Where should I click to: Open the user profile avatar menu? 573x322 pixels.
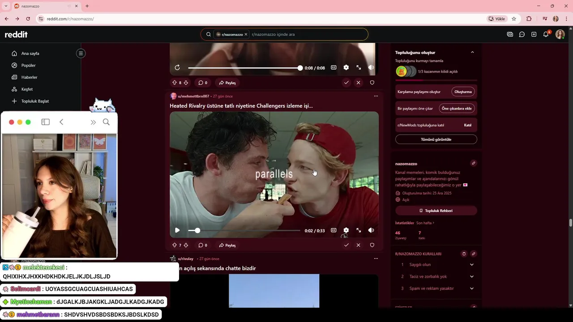coord(560,34)
